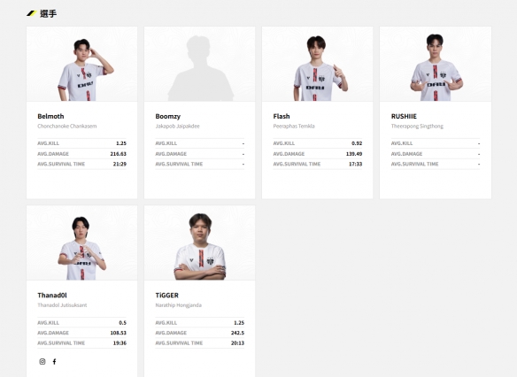Open the RUSHIIE player name link

[x=404, y=116]
